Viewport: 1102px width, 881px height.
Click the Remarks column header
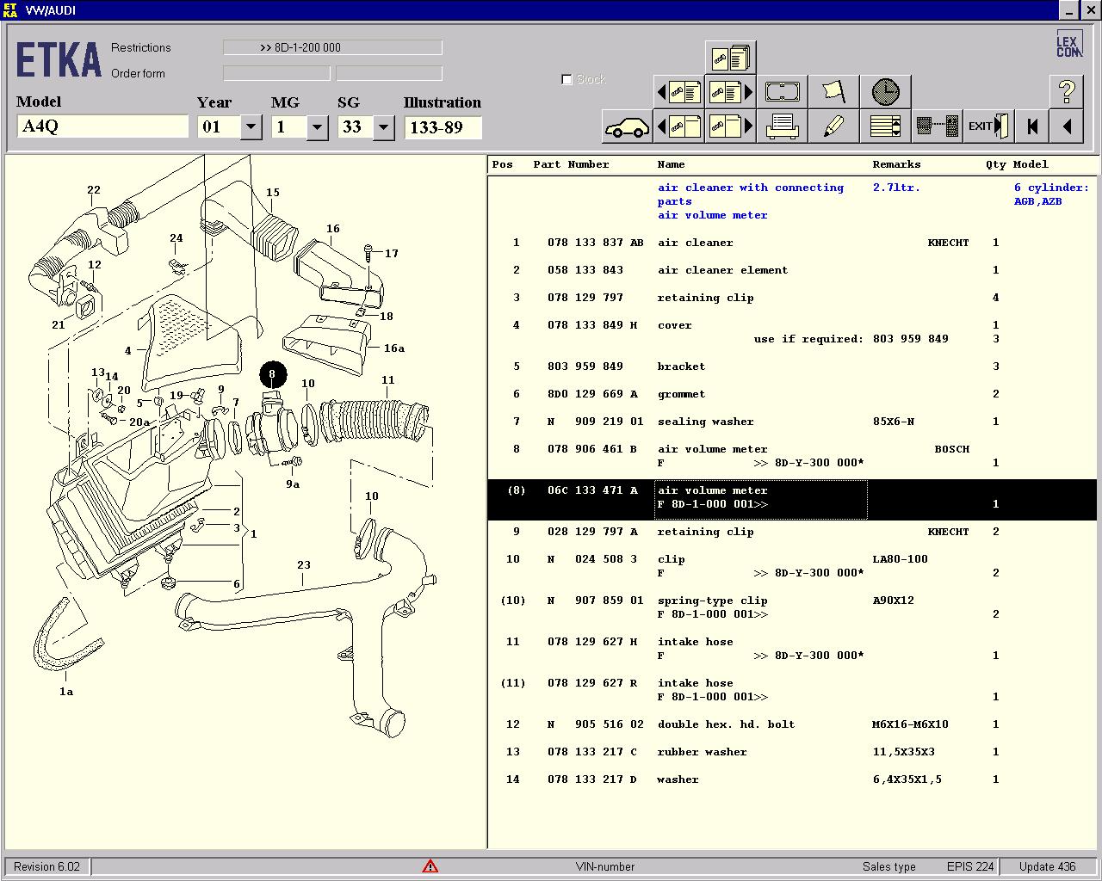coord(896,164)
